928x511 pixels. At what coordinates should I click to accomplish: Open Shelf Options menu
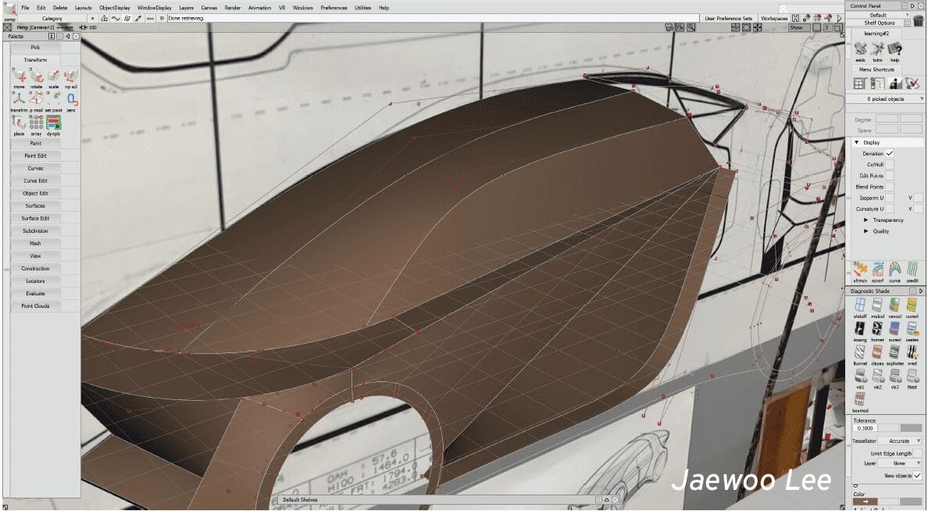click(x=880, y=23)
